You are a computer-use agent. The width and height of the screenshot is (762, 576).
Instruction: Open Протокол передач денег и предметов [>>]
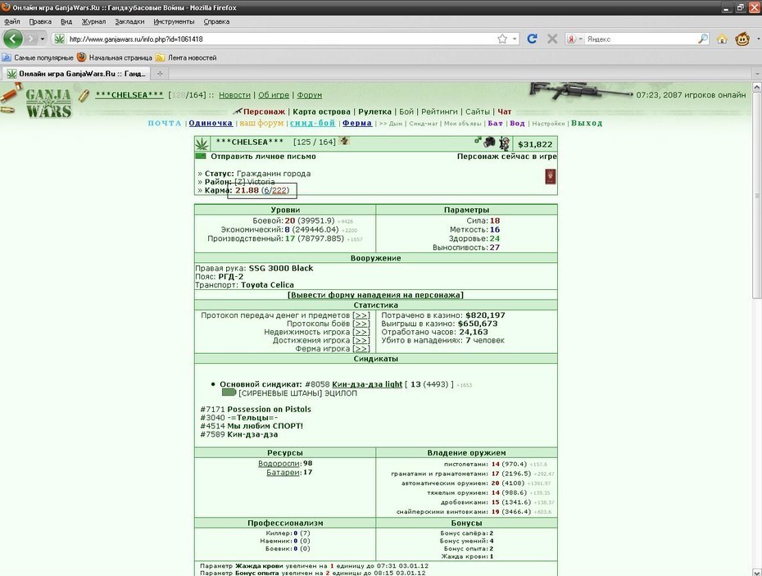pos(361,315)
